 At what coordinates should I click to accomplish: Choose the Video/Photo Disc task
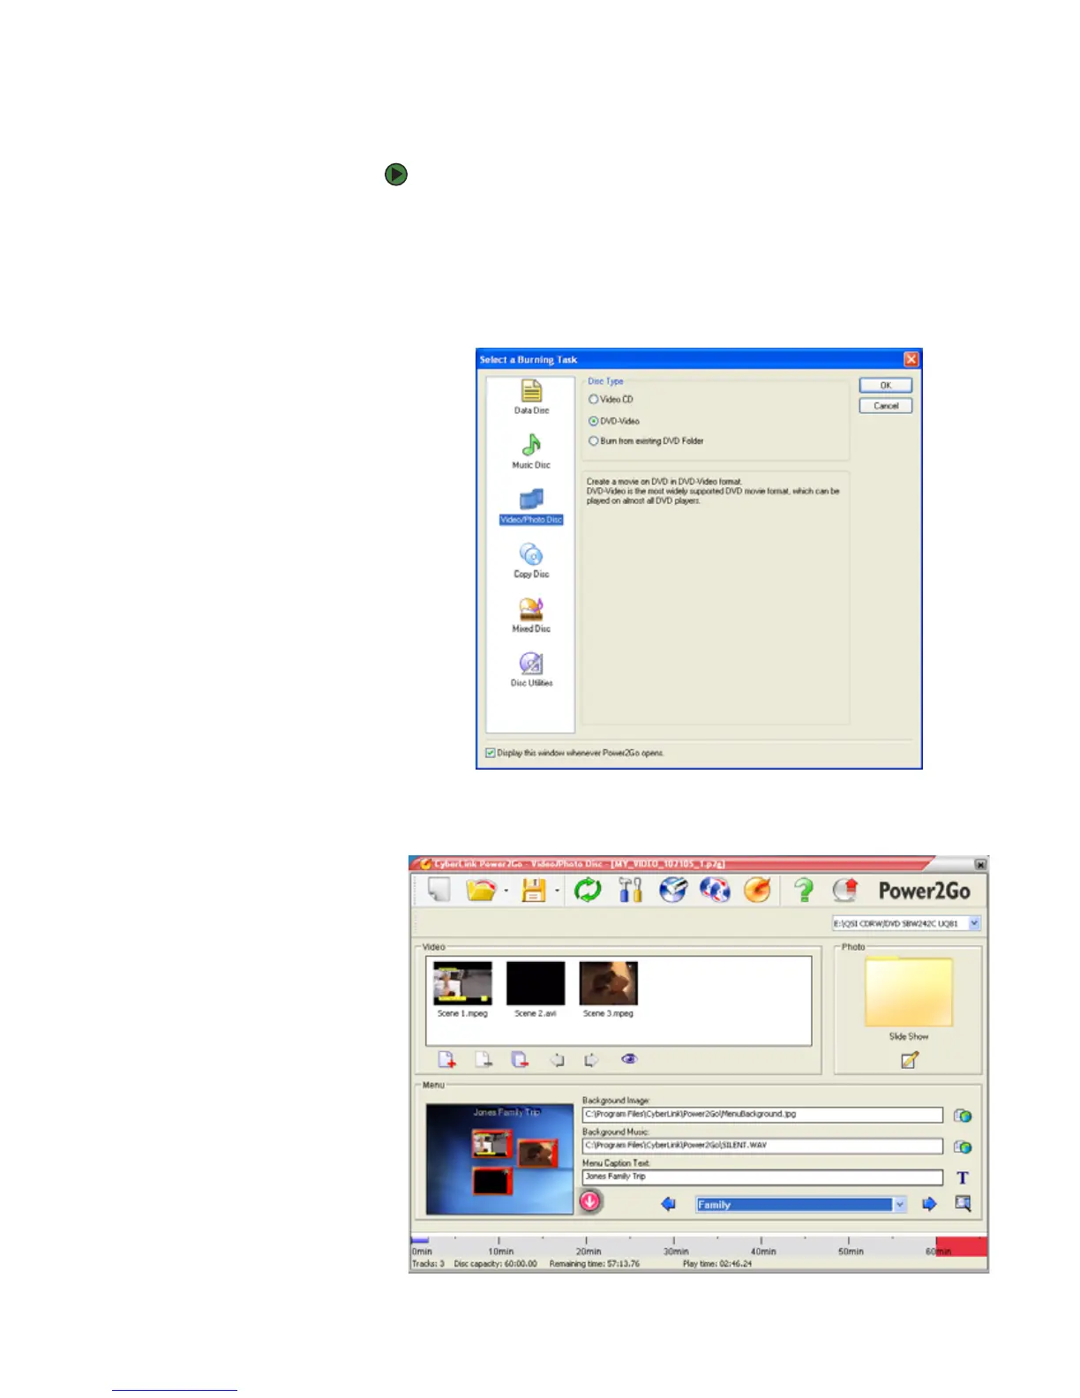(x=531, y=507)
